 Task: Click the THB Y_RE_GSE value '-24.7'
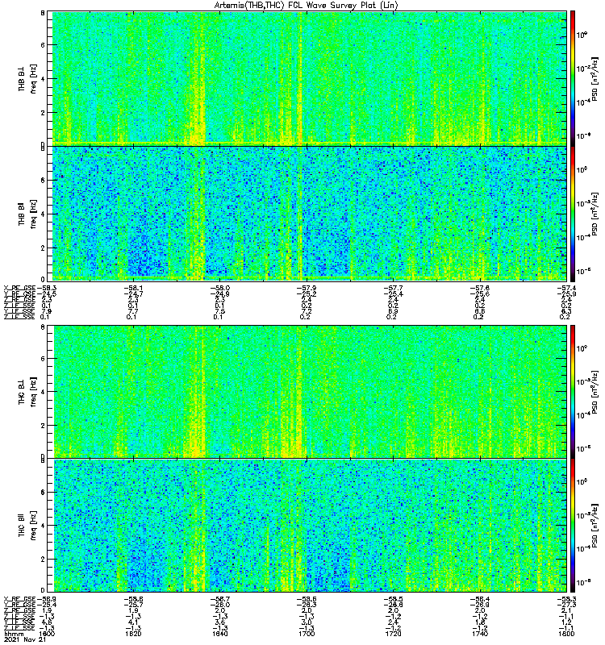point(133,294)
